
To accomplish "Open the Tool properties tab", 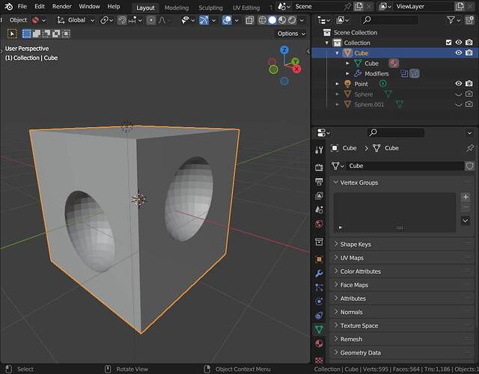I will pos(319,150).
